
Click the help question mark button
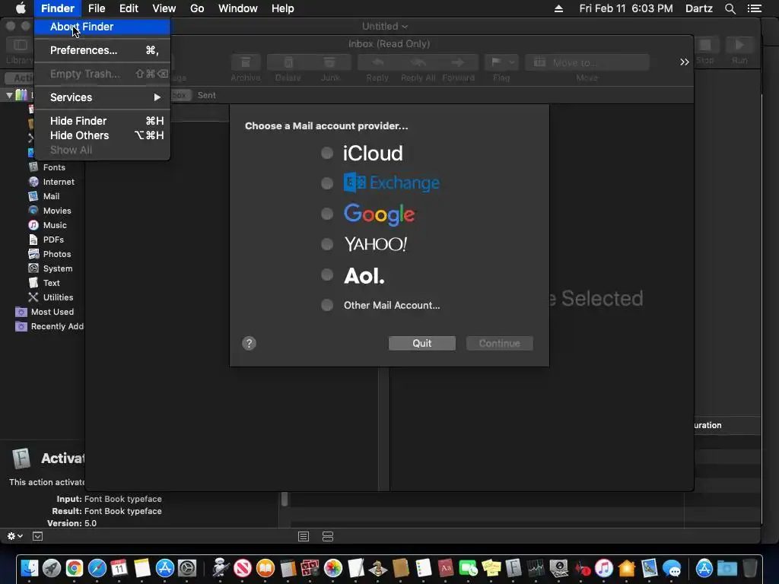pyautogui.click(x=249, y=343)
